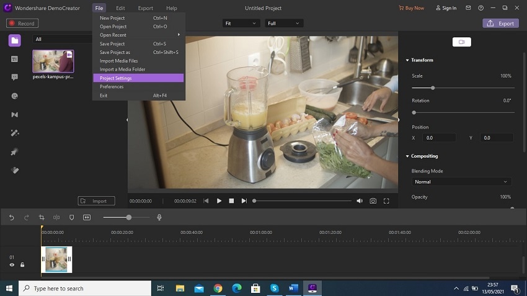This screenshot has height=296, width=527.
Task: Open the Fit zoom dropdown
Action: 241,23
